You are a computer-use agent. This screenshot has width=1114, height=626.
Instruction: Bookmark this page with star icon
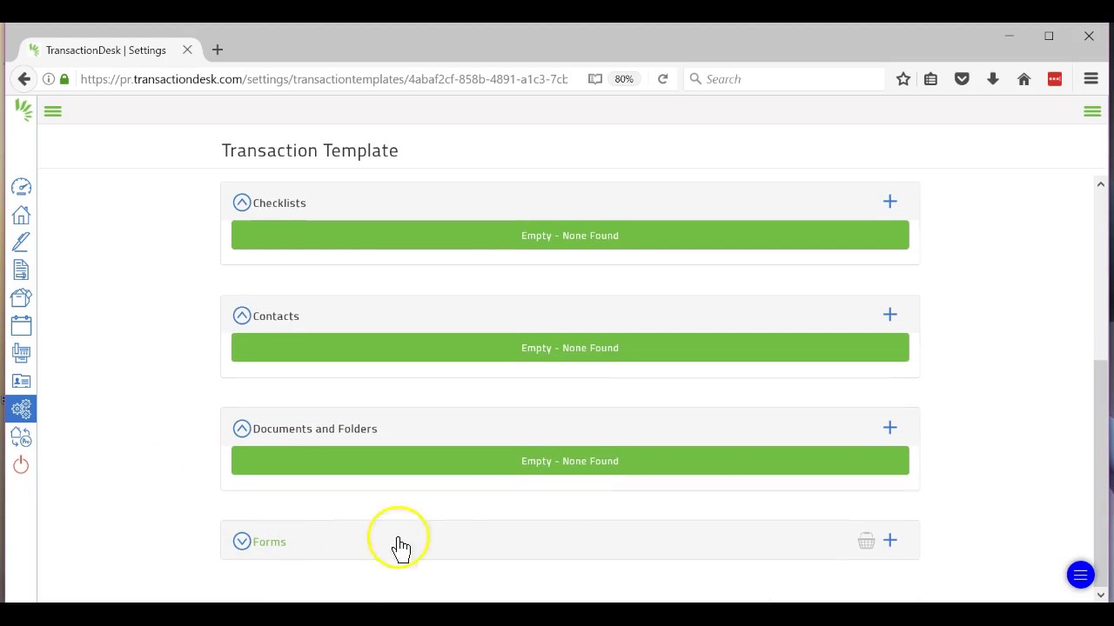pos(903,79)
